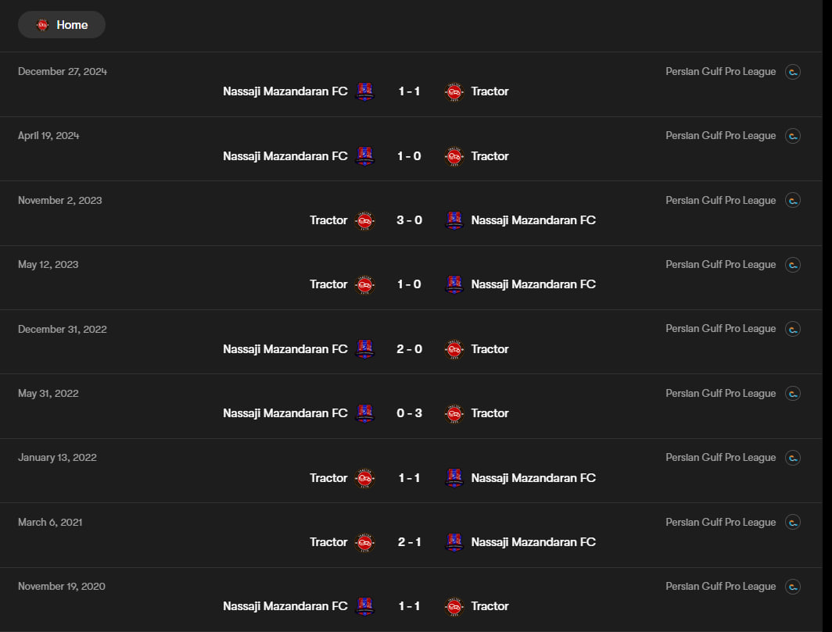Click Persian Gulf Pro League label, December 31, 2022
The width and height of the screenshot is (832, 632).
pos(720,329)
